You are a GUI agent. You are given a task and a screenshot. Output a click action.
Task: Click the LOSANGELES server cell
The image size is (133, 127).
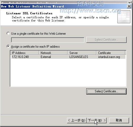click(x=79, y=57)
